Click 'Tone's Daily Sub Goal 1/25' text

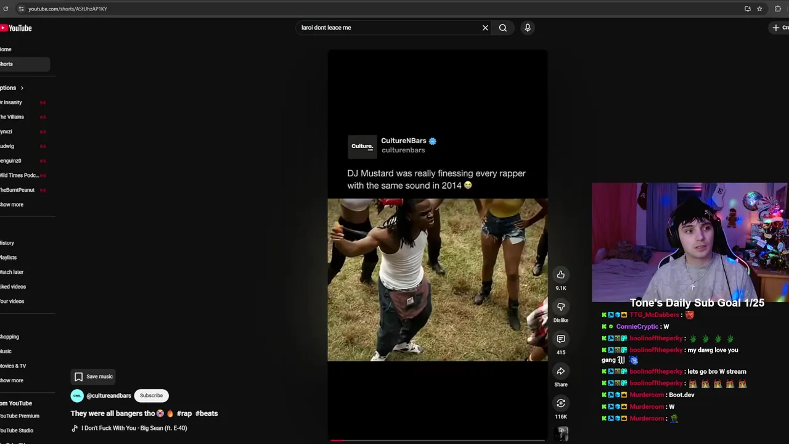[697, 303]
